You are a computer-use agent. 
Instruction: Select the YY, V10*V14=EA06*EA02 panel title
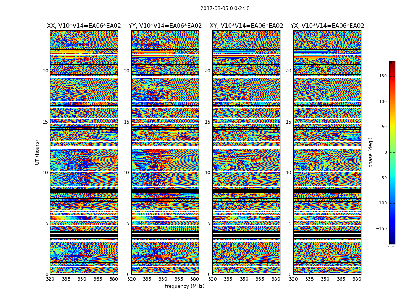165,26
